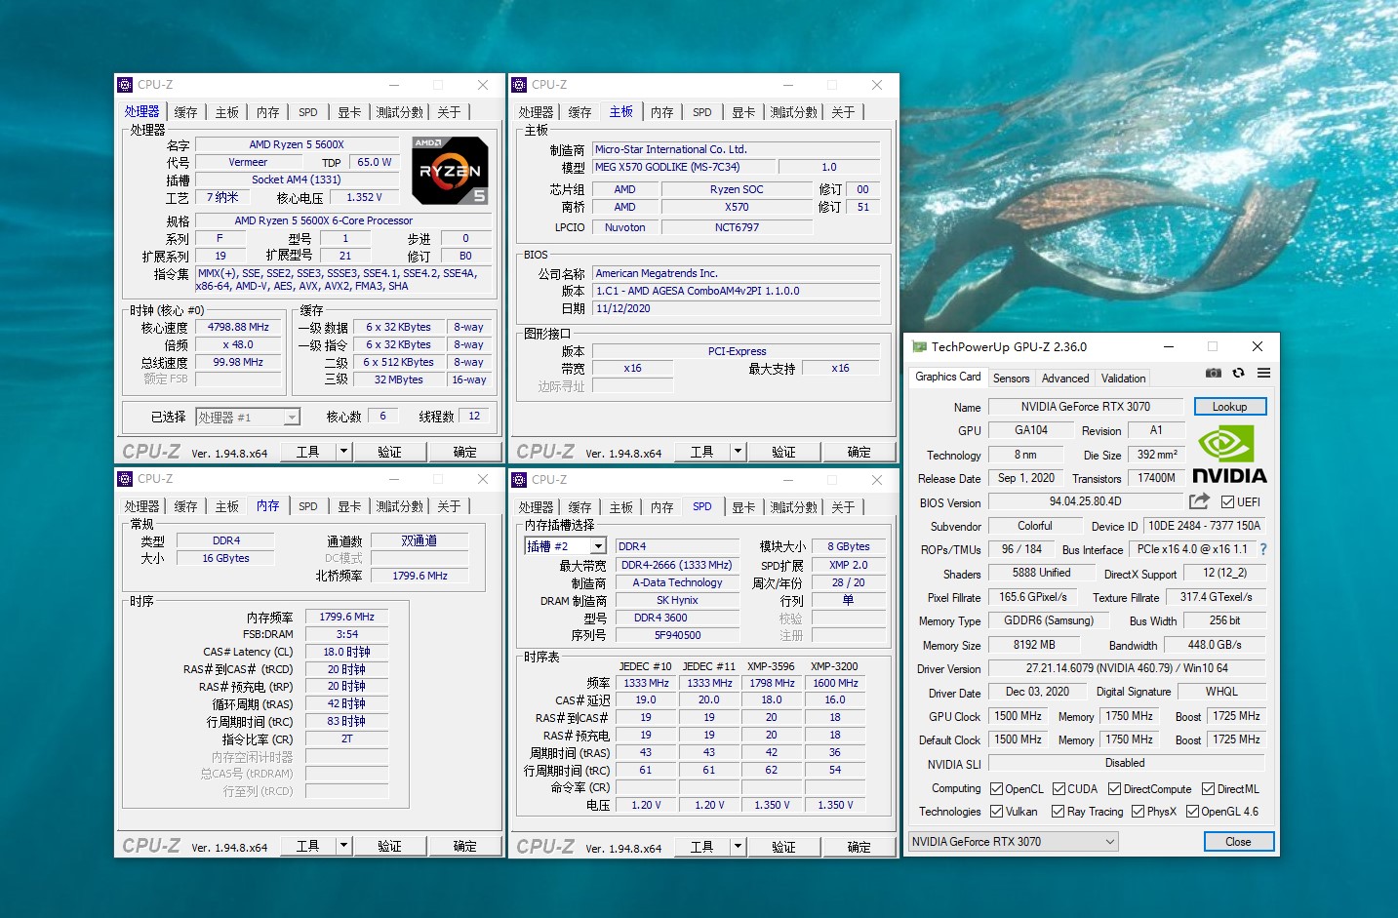
Task: Toggle the Vulkan checkbox
Action: [x=996, y=812]
